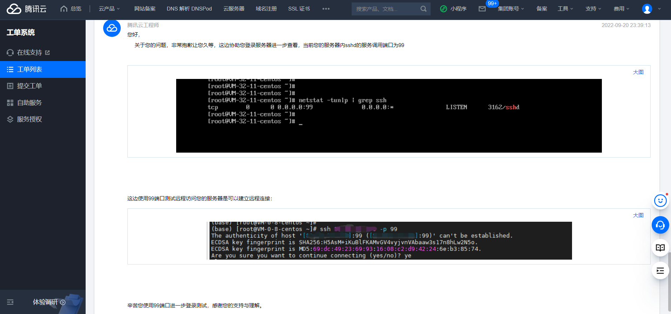Expand the 支持 dropdown
671x314 pixels.
[593, 9]
